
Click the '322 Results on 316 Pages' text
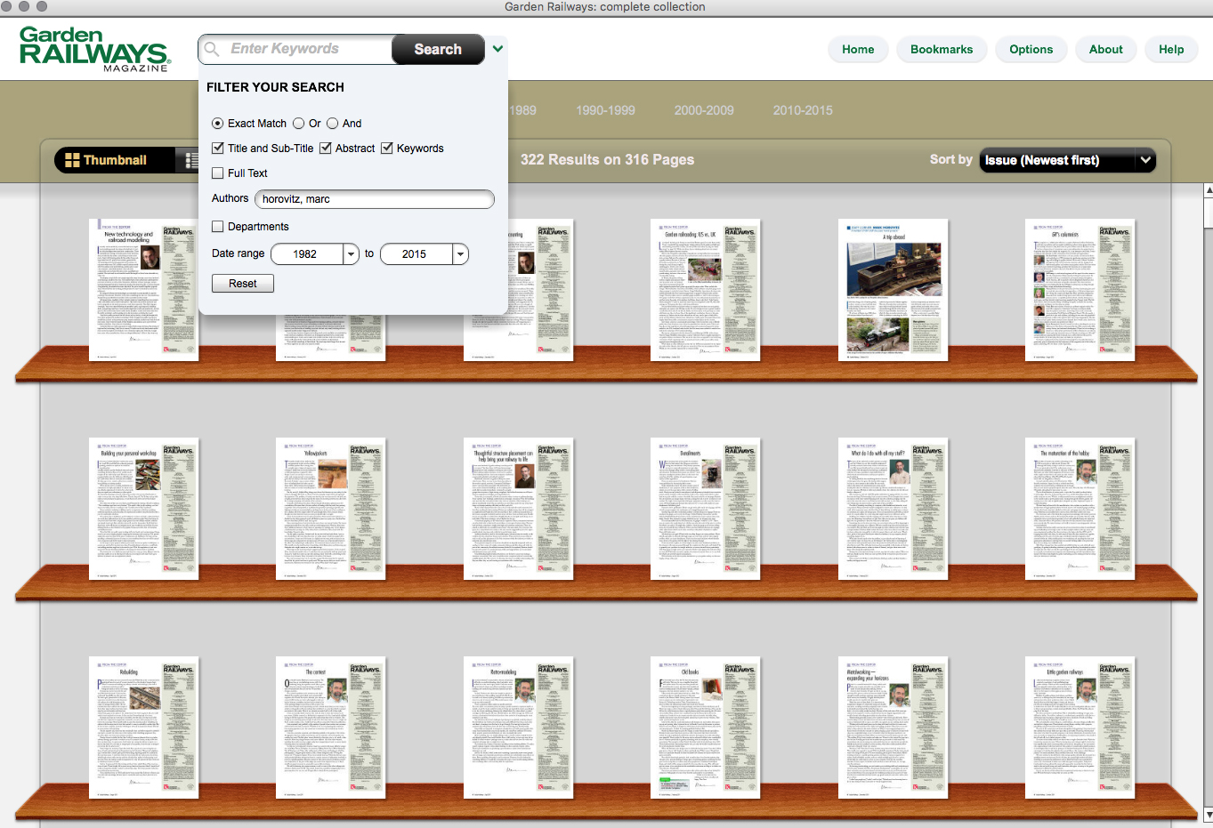[607, 160]
